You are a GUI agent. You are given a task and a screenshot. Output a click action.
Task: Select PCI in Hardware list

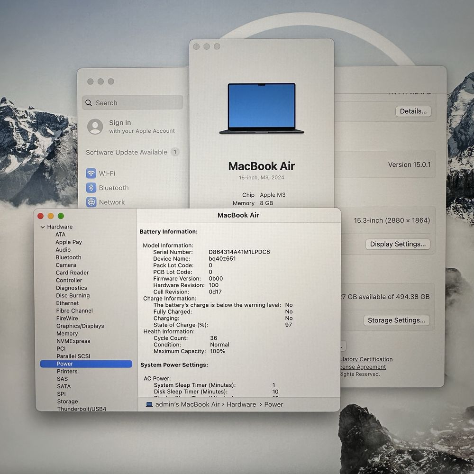pyautogui.click(x=61, y=348)
